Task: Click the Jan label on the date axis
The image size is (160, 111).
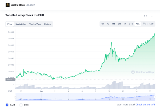Action: click(x=41, y=91)
